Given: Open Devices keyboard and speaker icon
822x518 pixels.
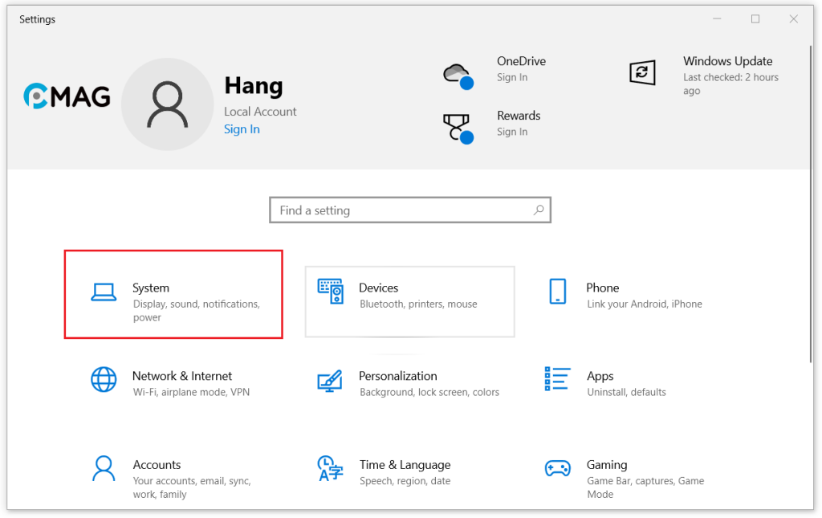Looking at the screenshot, I should tap(330, 292).
